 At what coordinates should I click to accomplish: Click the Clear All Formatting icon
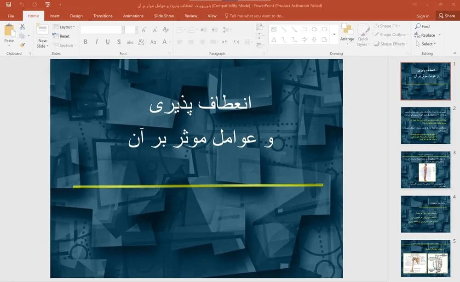pos(166,30)
